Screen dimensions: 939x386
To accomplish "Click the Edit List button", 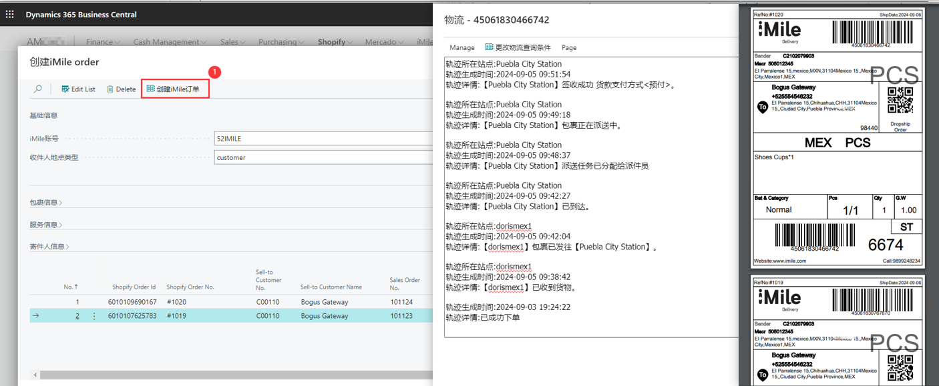I will tap(78, 89).
